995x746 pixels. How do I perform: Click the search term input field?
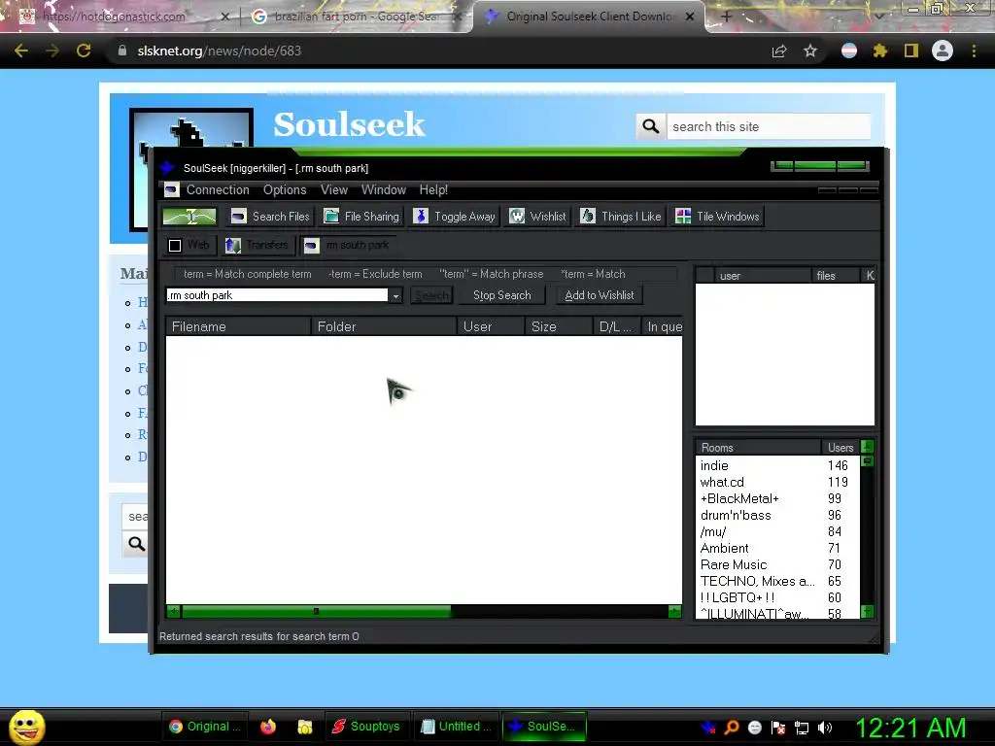pos(277,295)
